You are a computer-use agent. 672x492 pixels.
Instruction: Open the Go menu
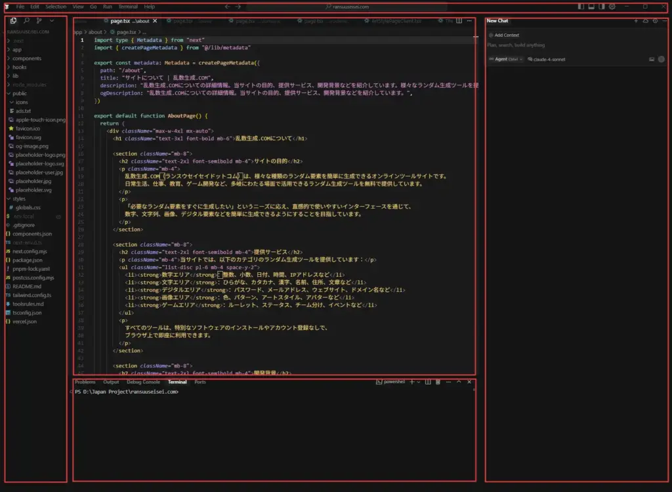click(x=93, y=7)
